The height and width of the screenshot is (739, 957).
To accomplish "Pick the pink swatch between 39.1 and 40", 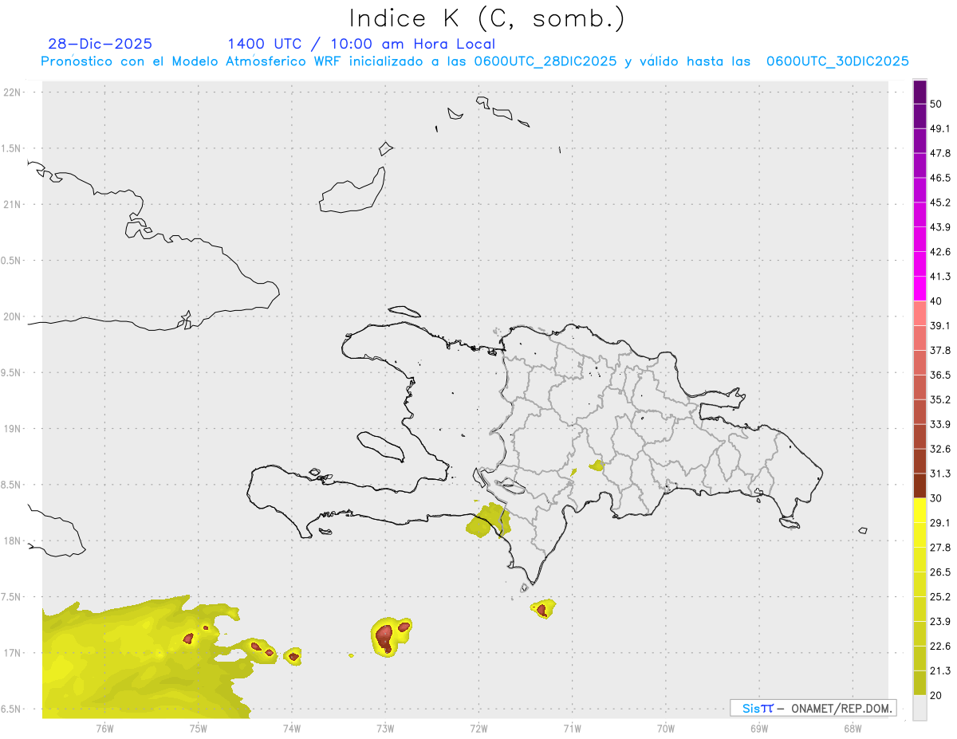I will (920, 313).
